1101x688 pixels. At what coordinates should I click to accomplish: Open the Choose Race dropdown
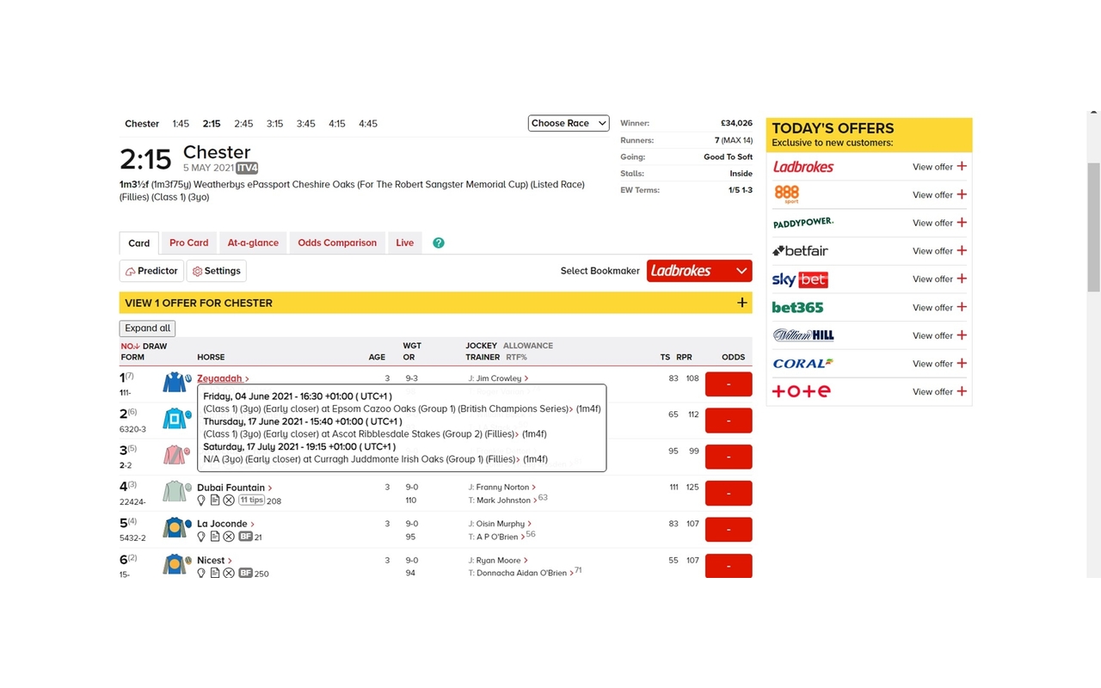(x=569, y=123)
